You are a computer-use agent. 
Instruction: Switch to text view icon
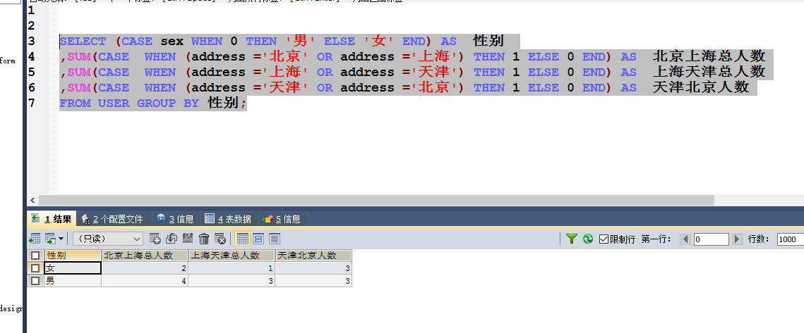coord(275,239)
